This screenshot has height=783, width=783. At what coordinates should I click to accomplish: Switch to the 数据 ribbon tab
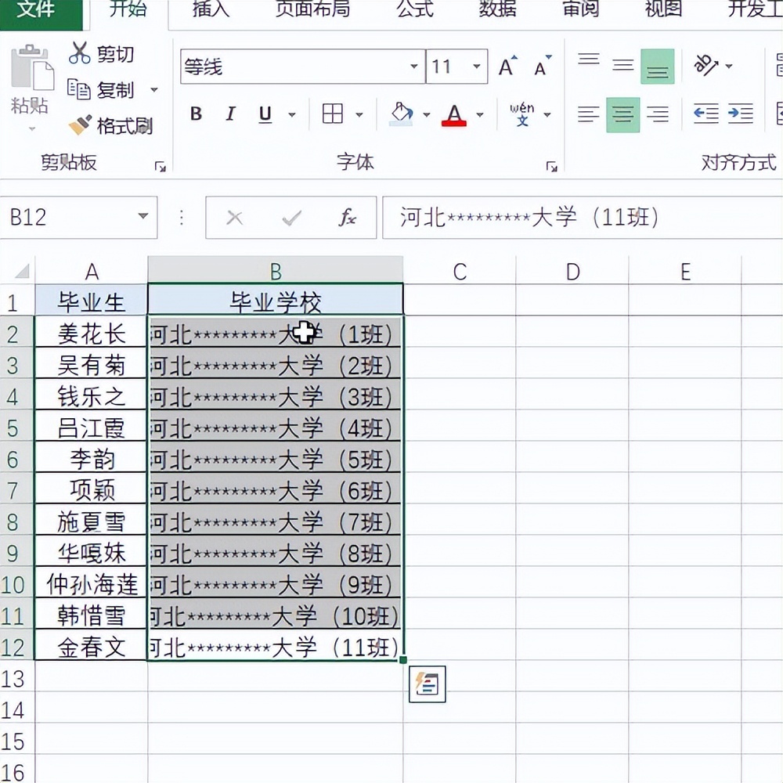coord(496,11)
